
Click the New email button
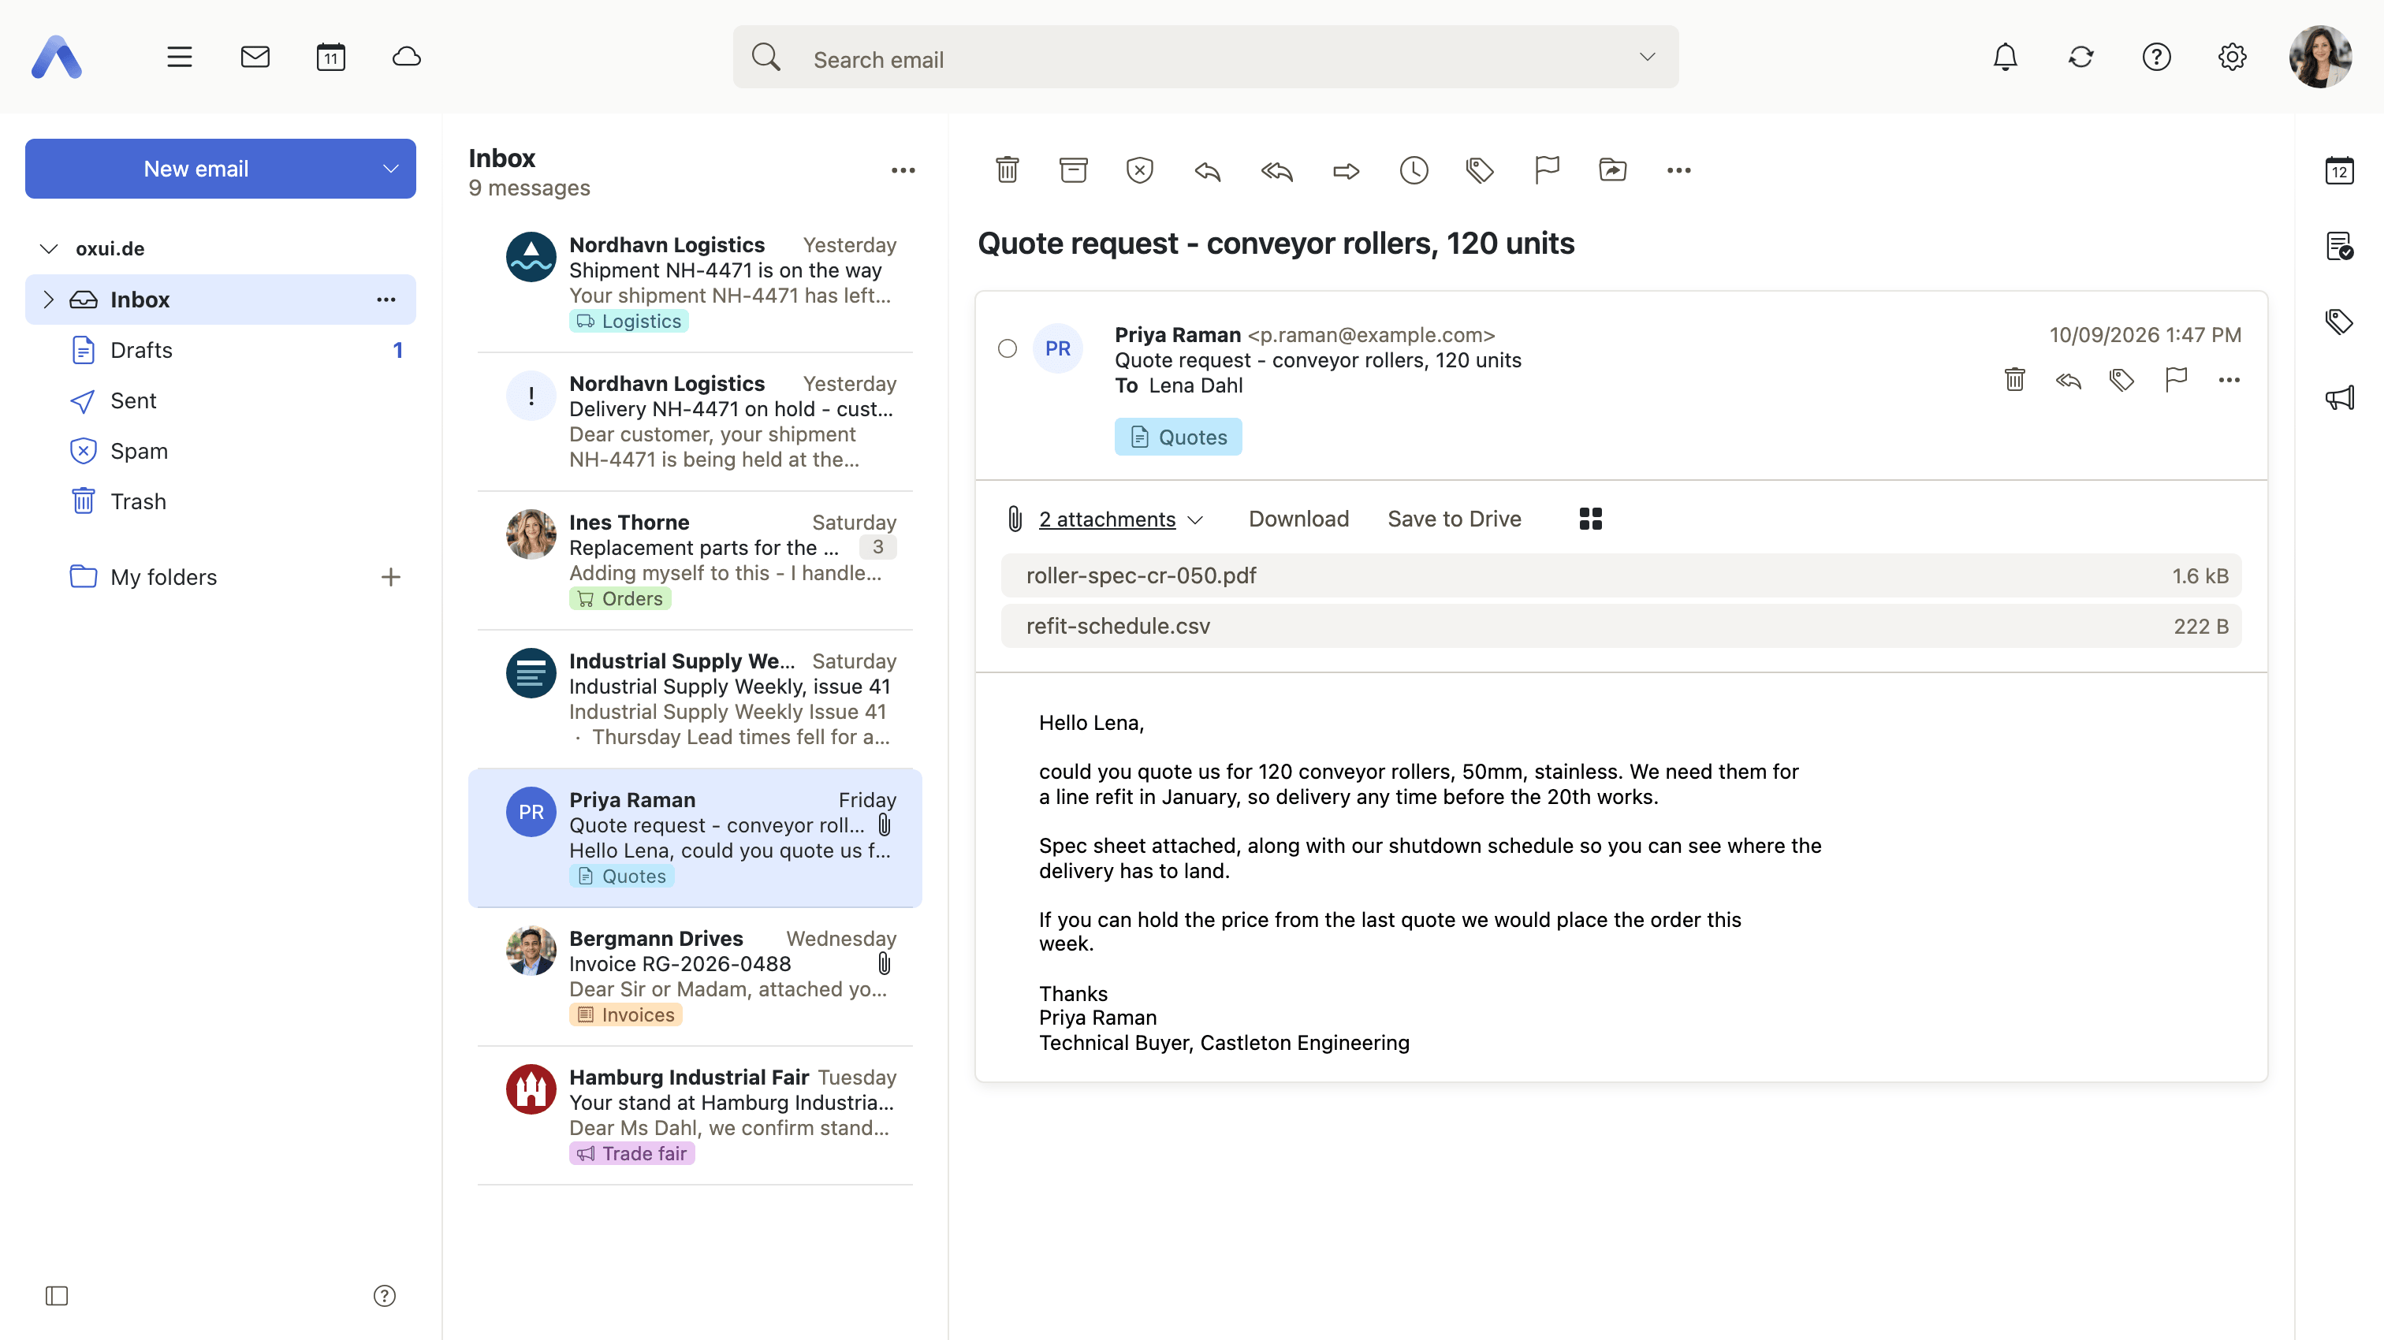point(196,169)
